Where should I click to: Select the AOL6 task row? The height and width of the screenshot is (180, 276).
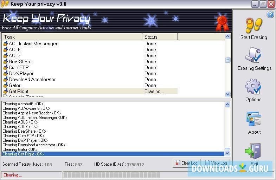click(x=90, y=49)
